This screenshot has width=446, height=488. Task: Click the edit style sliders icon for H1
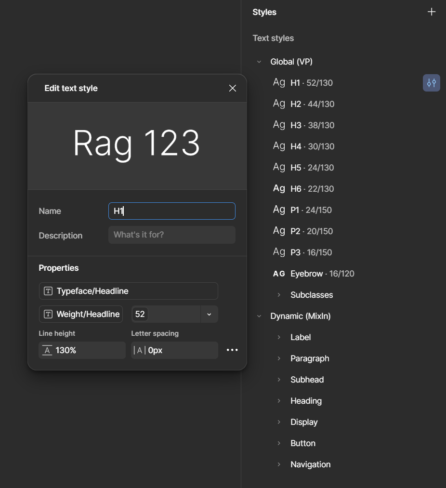[431, 83]
